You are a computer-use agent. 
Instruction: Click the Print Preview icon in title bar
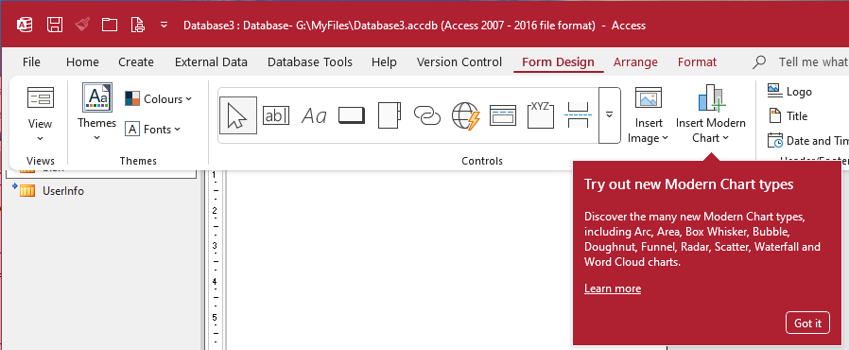(137, 25)
